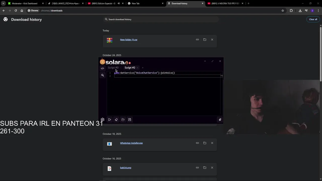Copy download link for WhatsApp Installer.exe
The height and width of the screenshot is (181, 322).
coord(197,143)
